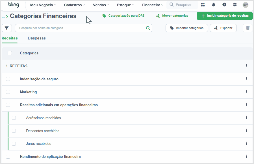Screen dimensions: 254x164
Task: Open the three-dot menu for Juros recebidos
Action: click(246, 143)
